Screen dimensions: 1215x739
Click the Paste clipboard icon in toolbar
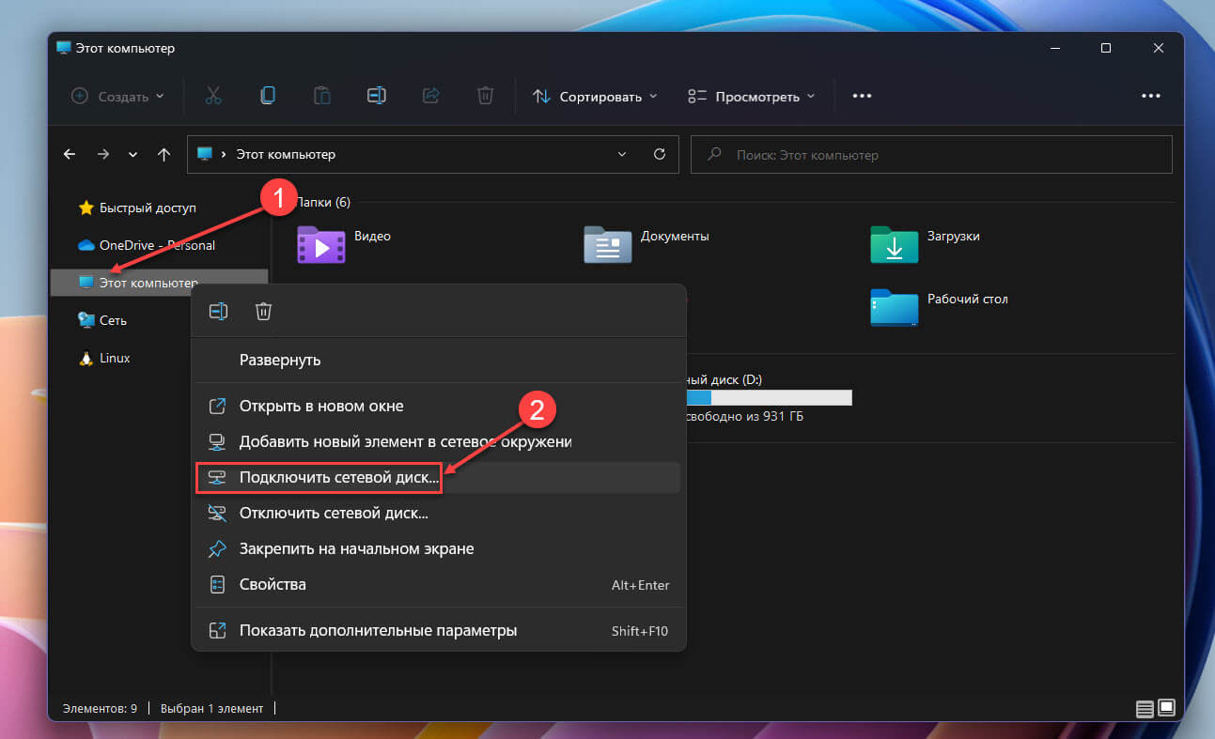tap(322, 96)
